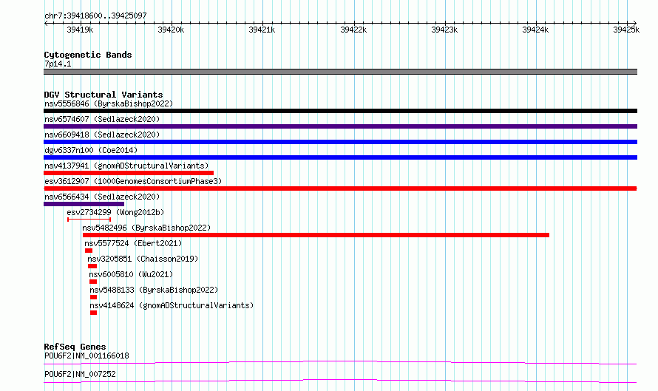Open the nsv3205851 (Chaisson2019) label

tap(143, 259)
